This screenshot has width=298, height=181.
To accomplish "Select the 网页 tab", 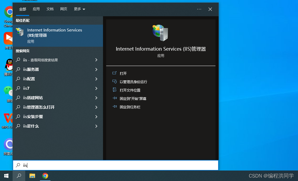I will coord(64,9).
